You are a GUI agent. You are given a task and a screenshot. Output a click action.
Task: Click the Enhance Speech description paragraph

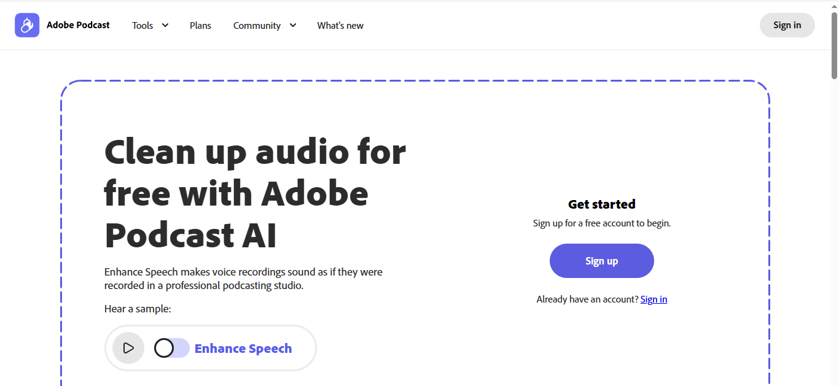243,279
